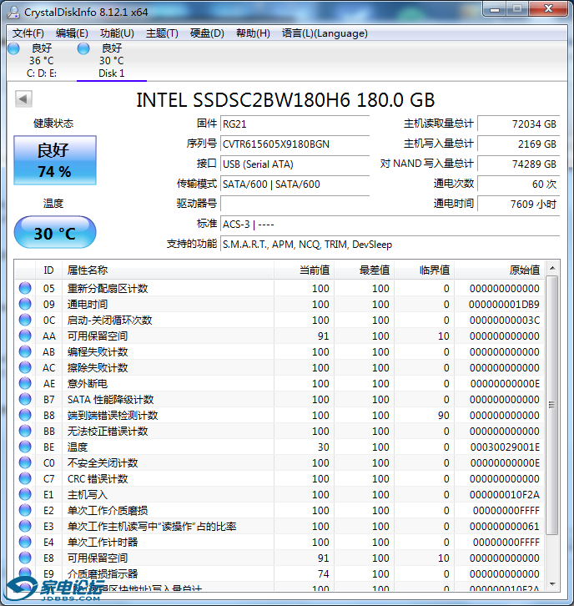Click the 60 次 power on count value
This screenshot has height=606, width=574.
pyautogui.click(x=519, y=184)
